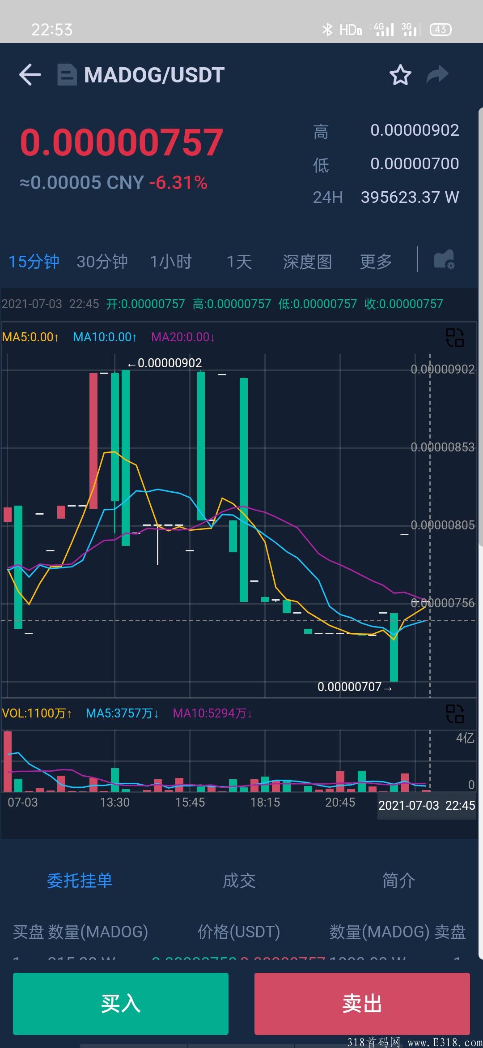Open the 成交 trades tab
483x1048 pixels.
pos(239,880)
